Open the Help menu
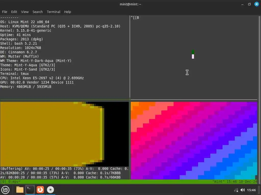Image resolution: width=261 pixels, height=195 pixels. coord(68,12)
